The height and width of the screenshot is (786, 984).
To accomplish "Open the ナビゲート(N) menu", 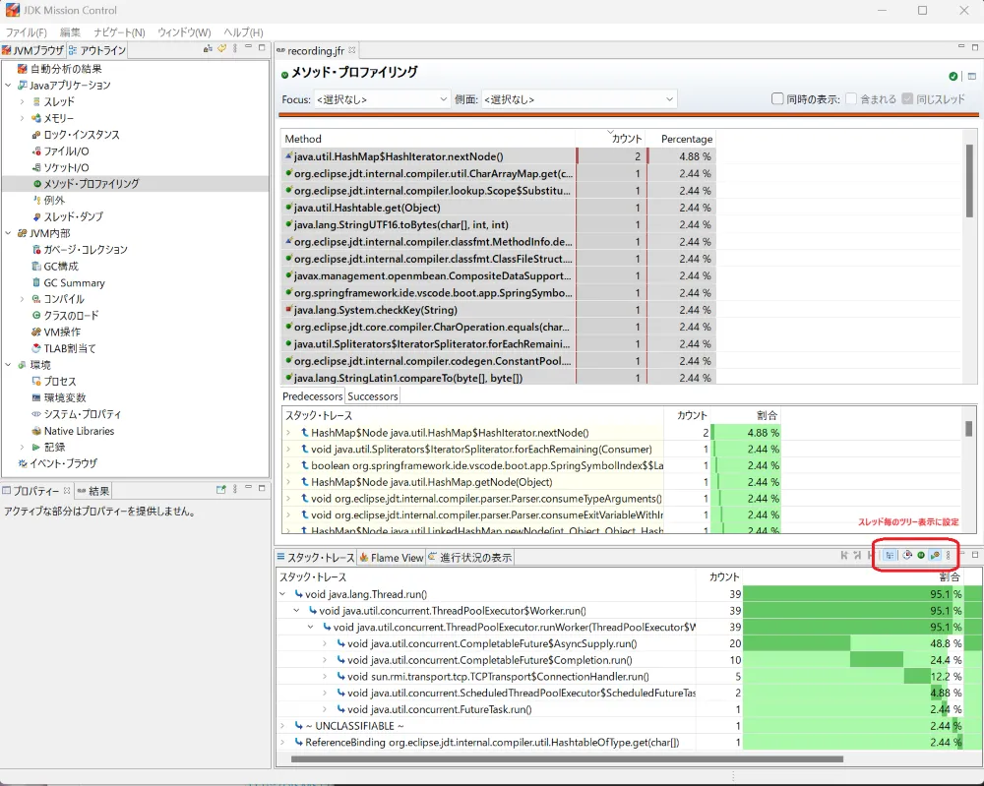I will pos(119,32).
